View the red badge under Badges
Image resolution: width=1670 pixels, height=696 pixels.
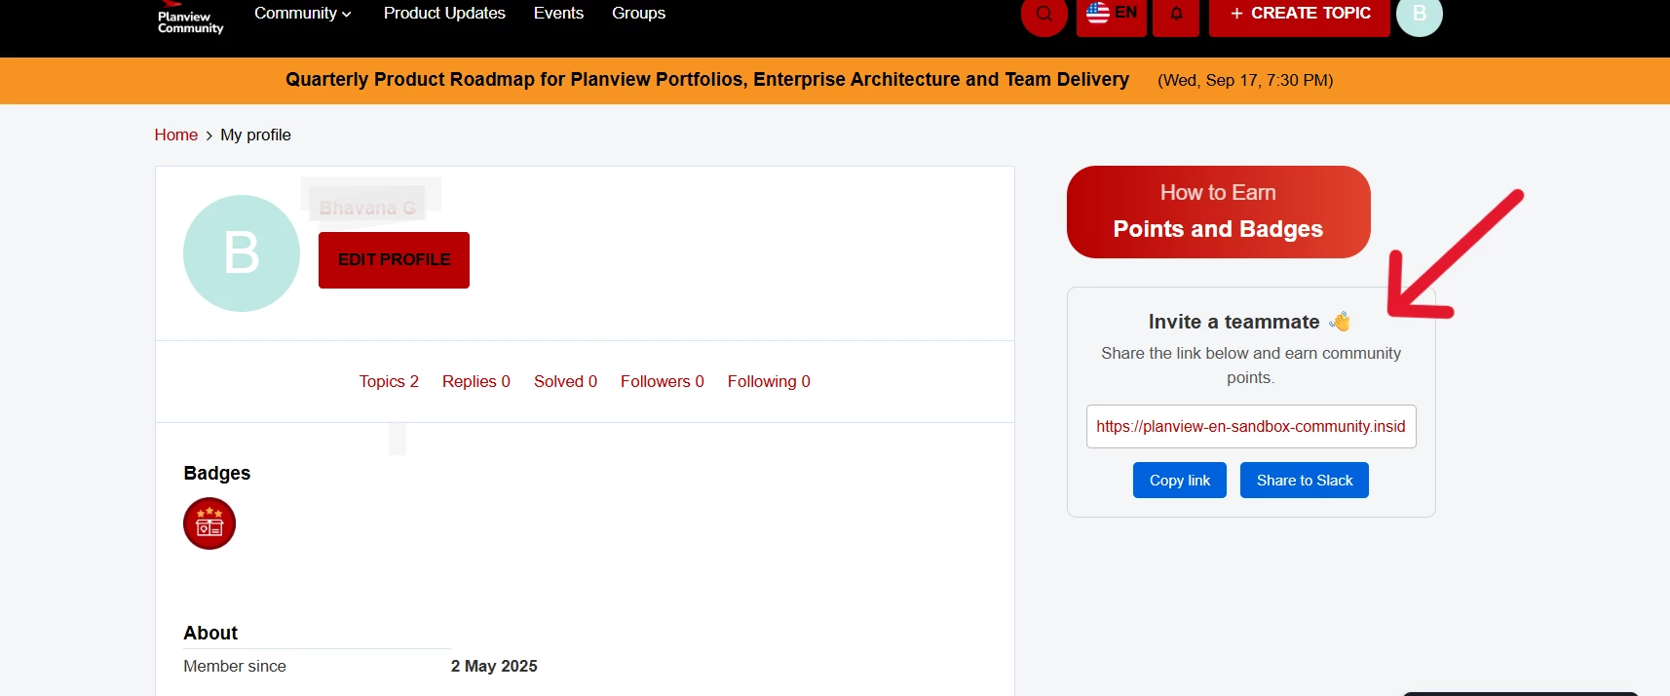coord(209,523)
